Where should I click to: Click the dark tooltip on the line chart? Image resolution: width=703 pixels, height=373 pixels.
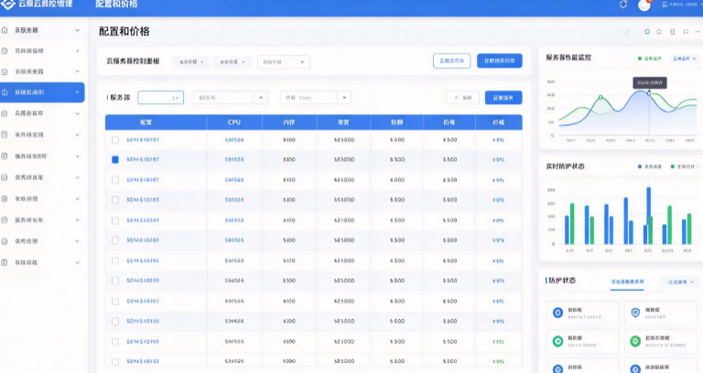point(650,82)
